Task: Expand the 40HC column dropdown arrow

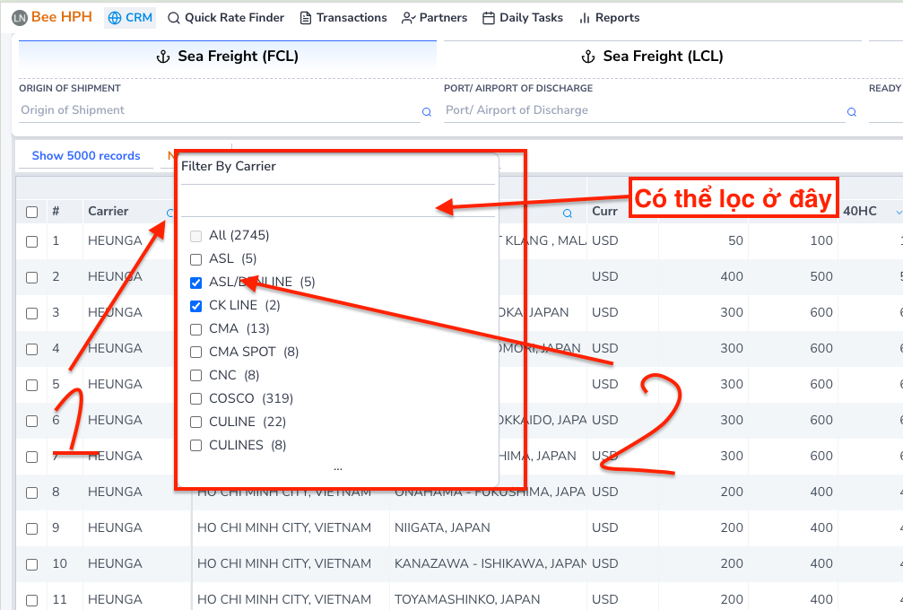Action: 899,213
